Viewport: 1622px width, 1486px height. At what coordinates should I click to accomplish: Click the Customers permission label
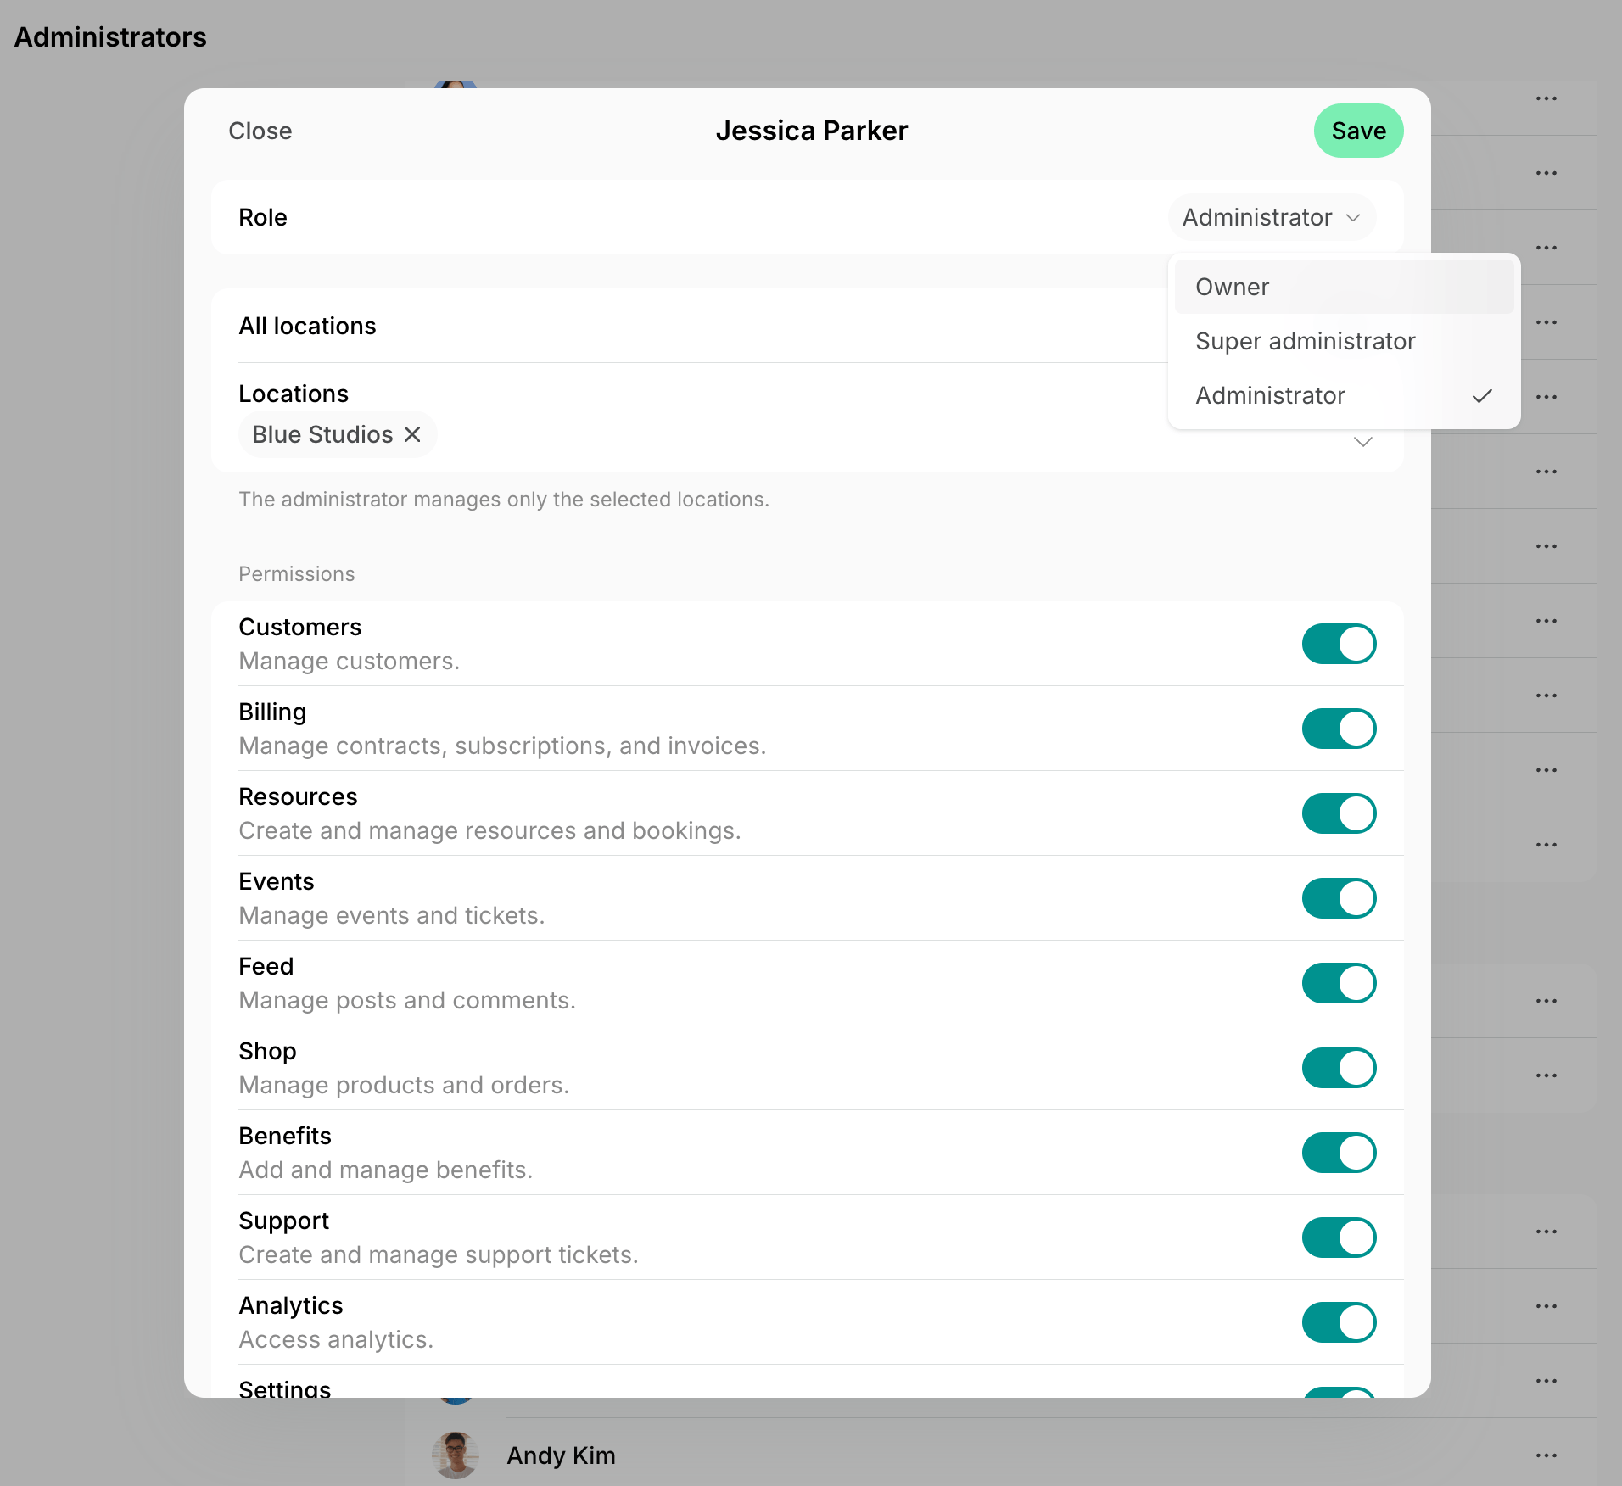pos(299,627)
